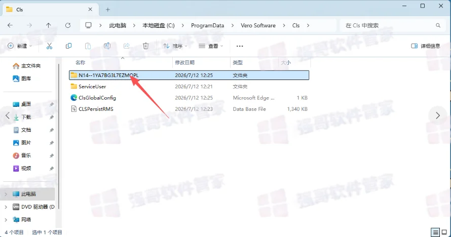Click the CLSPersistRMS file icon

74,109
